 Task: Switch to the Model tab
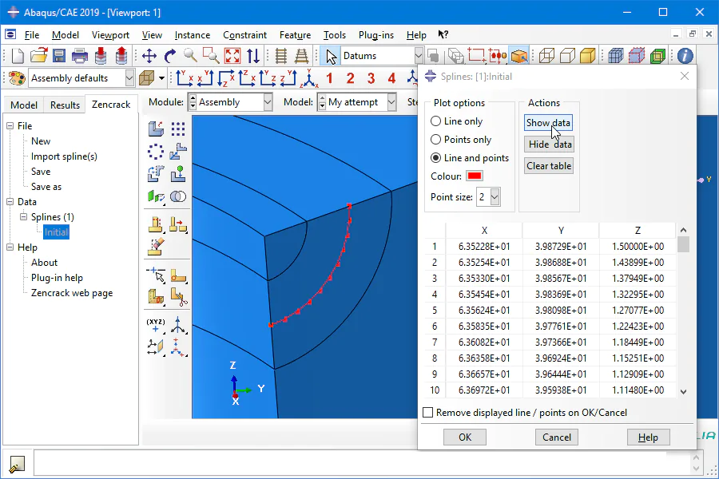tap(24, 105)
